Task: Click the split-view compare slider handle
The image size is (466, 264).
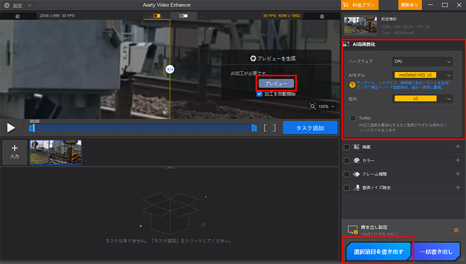Action: [170, 69]
